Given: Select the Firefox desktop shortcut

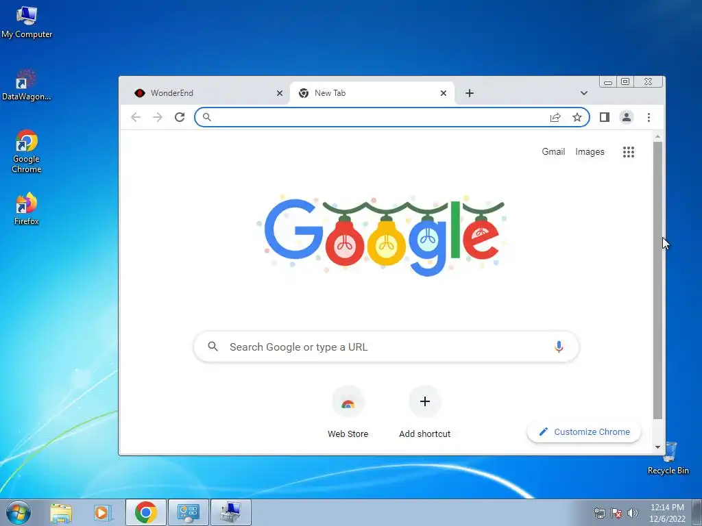Looking at the screenshot, I should pos(27,208).
